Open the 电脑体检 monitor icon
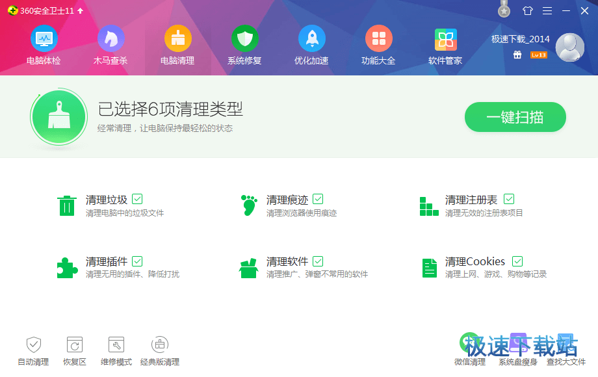The image size is (598, 377). (x=44, y=38)
